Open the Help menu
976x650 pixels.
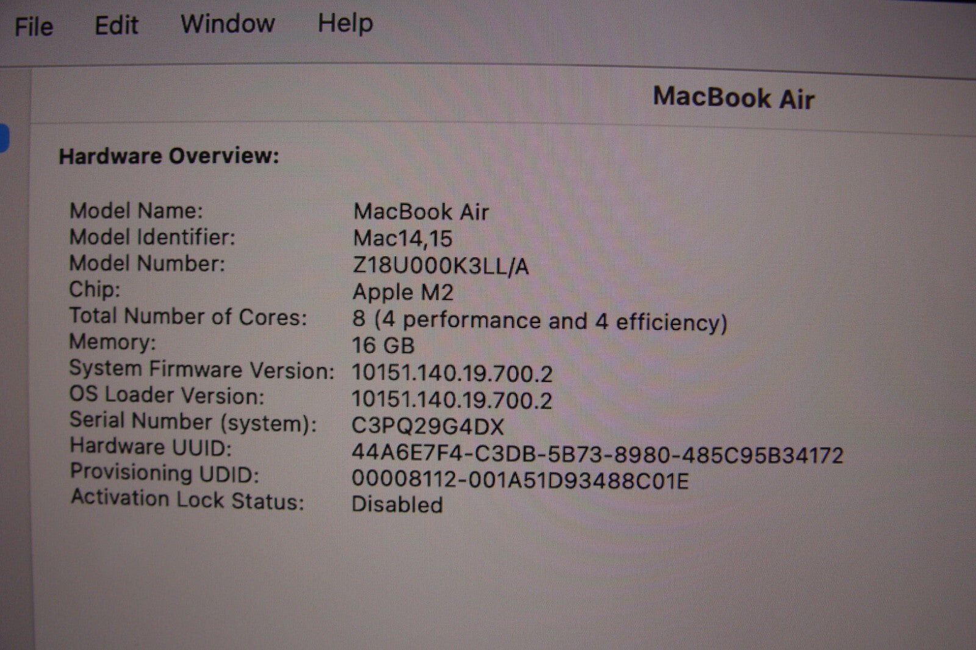(345, 23)
